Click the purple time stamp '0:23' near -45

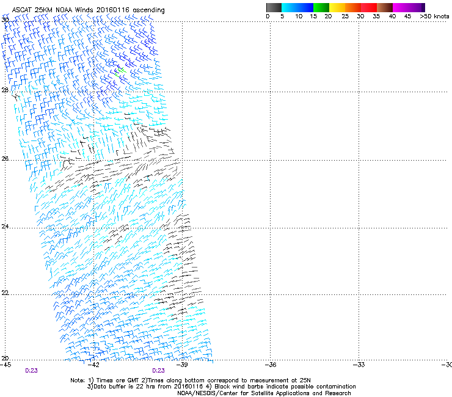[x=31, y=371]
